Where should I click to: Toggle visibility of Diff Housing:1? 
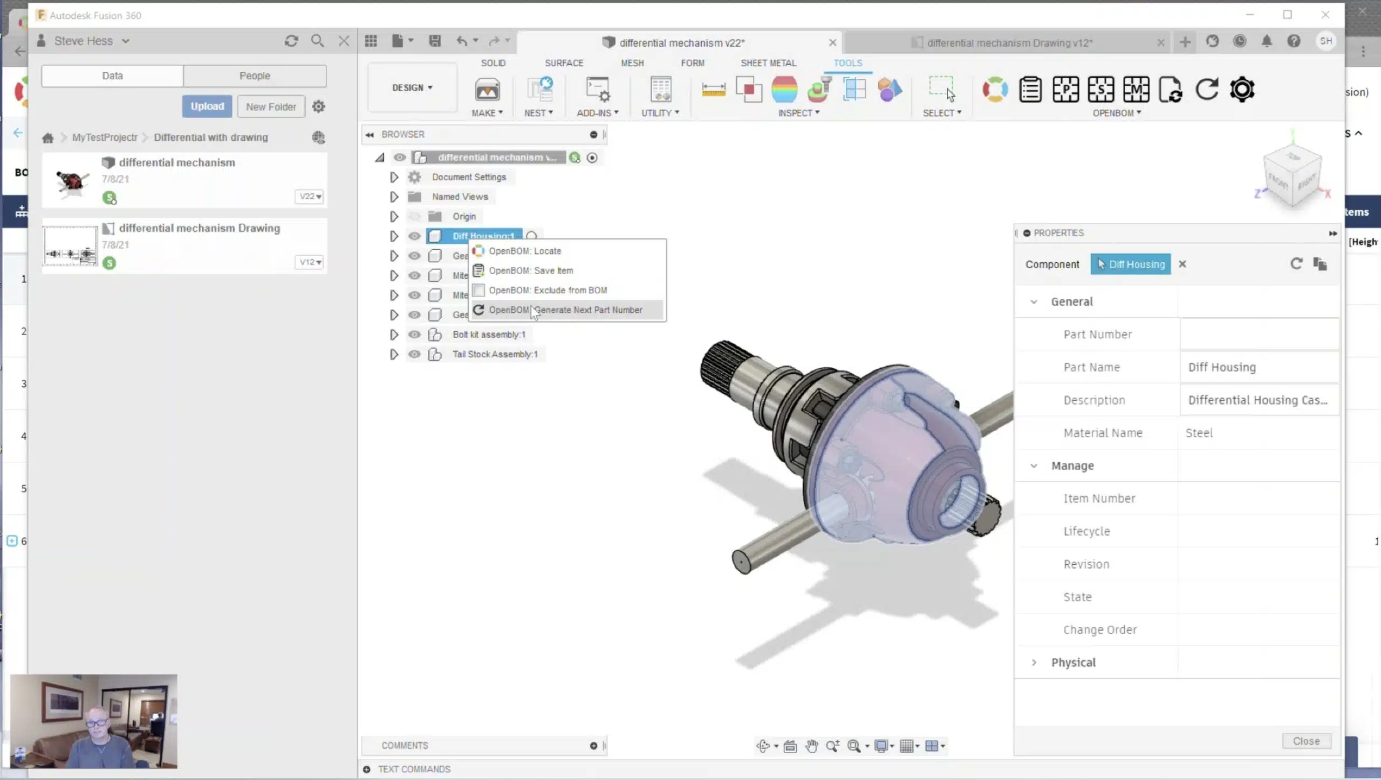pyautogui.click(x=414, y=236)
